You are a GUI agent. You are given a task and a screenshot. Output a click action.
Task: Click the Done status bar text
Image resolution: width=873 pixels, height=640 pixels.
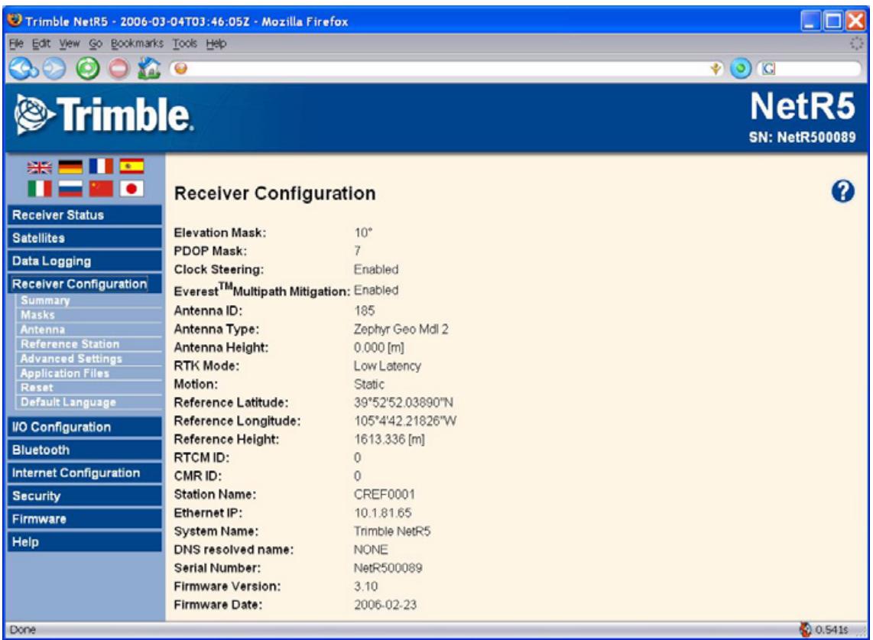(x=23, y=629)
